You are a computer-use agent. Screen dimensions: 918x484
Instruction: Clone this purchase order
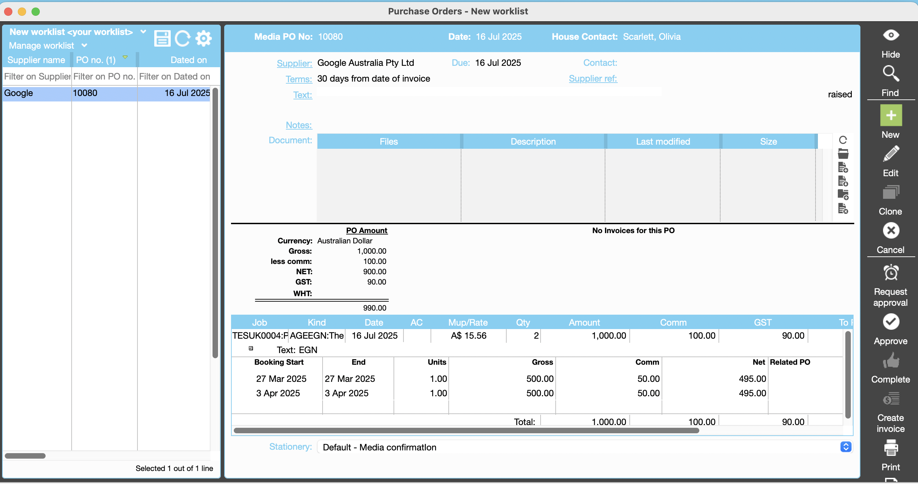coord(891,192)
